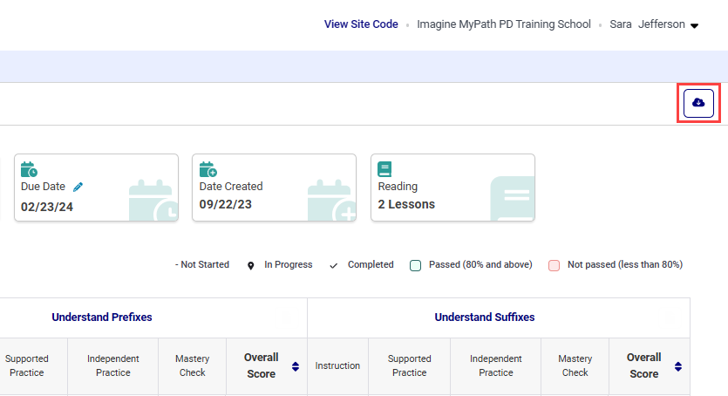
Task: Click the Reading 2 Lessons card
Action: point(452,188)
